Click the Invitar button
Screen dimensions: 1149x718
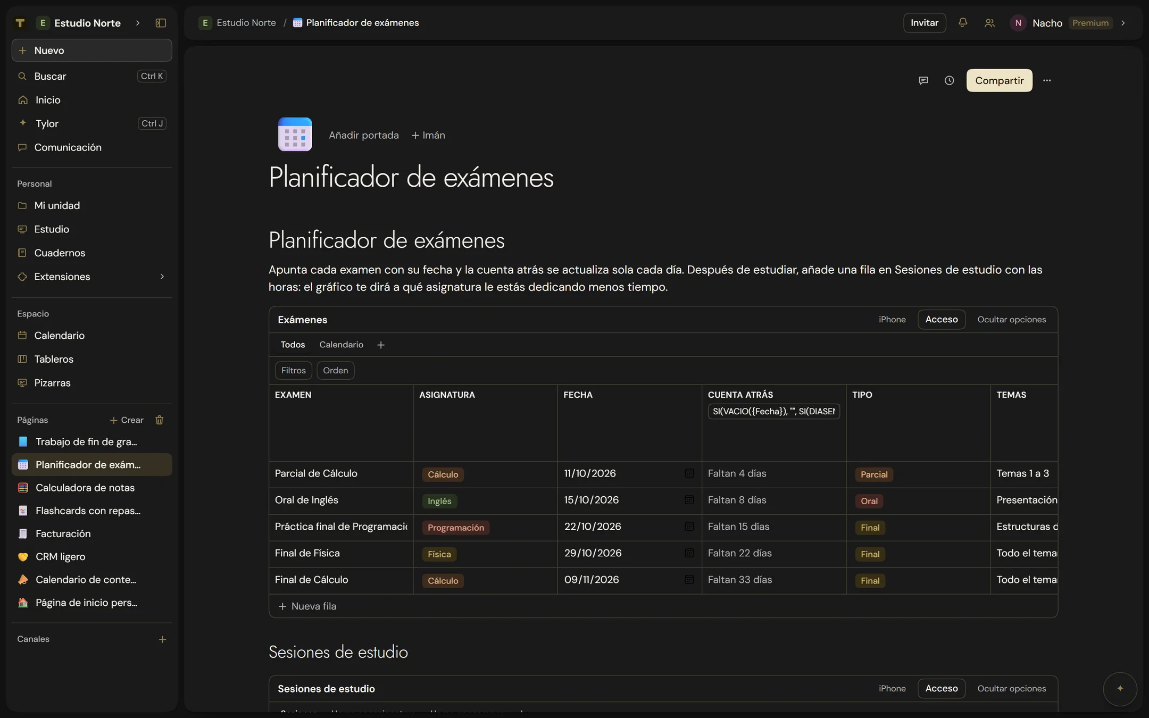coord(924,23)
